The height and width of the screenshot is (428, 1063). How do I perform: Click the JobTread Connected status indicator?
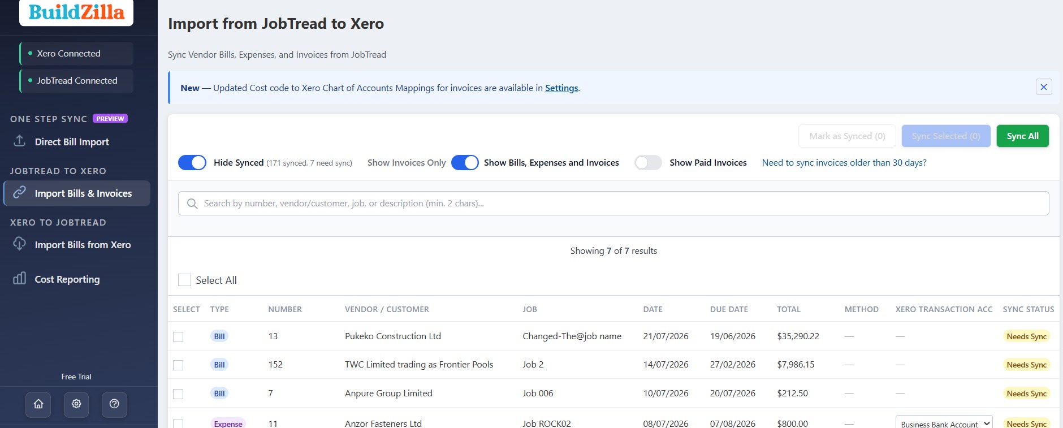[76, 81]
